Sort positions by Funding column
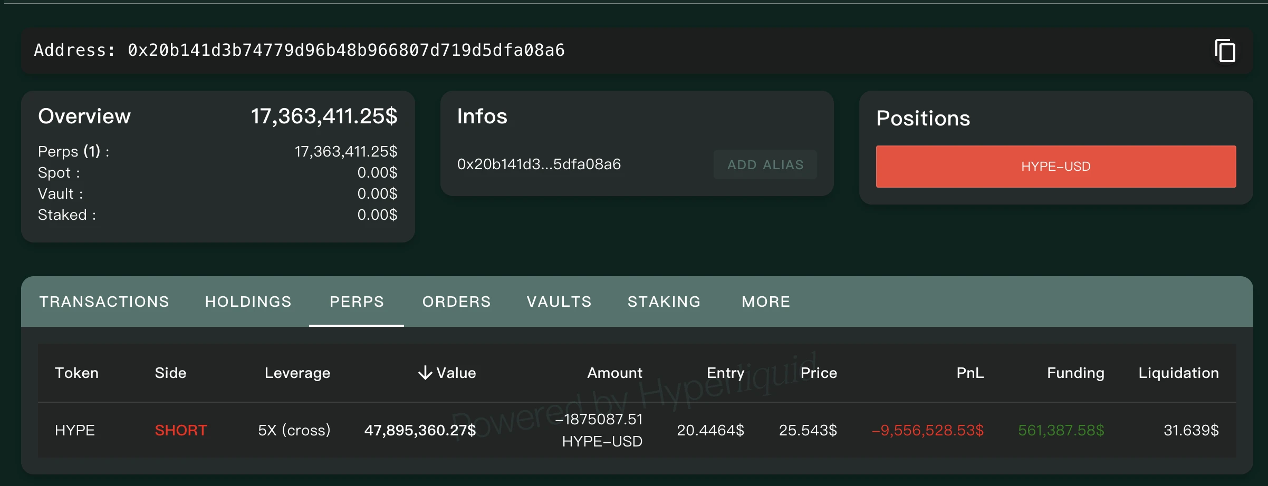 tap(1075, 373)
